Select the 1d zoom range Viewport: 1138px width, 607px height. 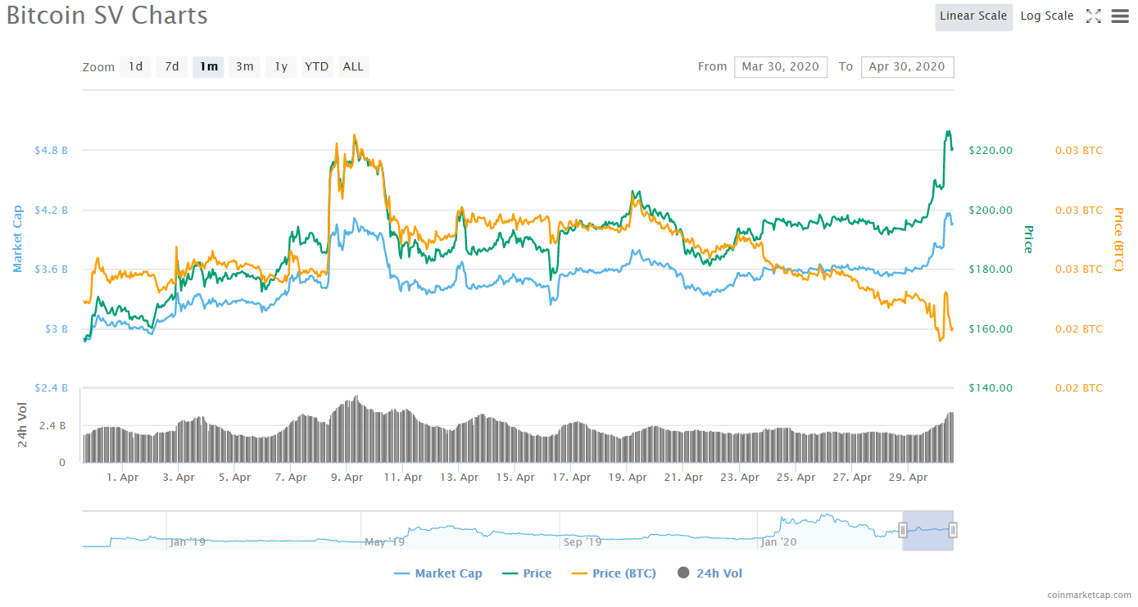coord(135,66)
